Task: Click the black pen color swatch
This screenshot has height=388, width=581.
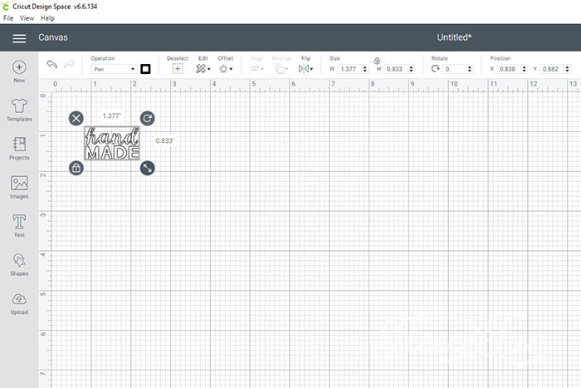Action: point(145,69)
